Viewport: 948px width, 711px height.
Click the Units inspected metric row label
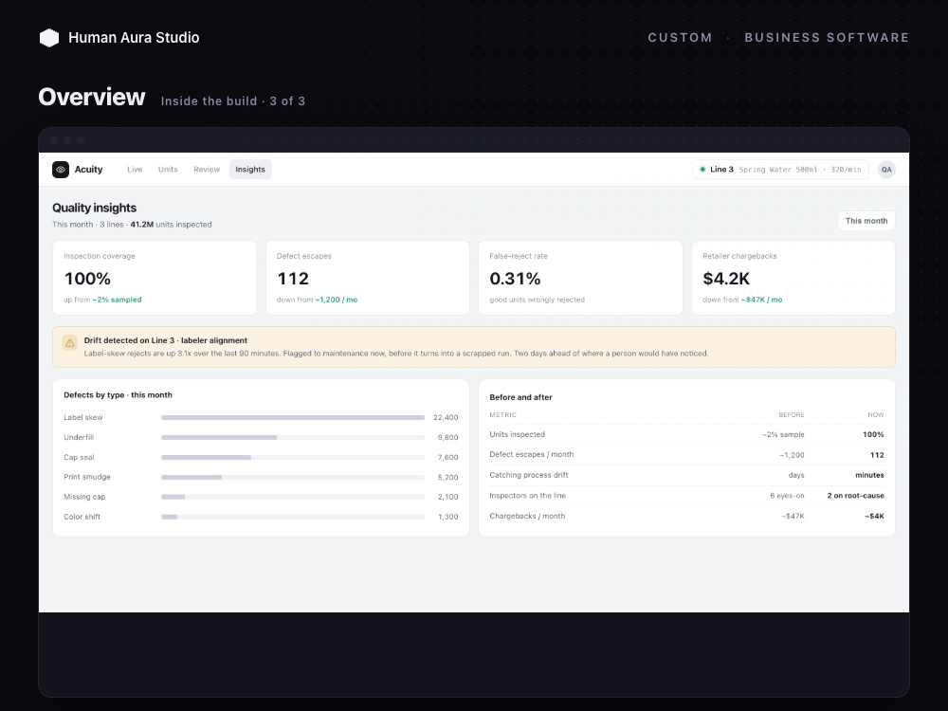pyautogui.click(x=517, y=434)
